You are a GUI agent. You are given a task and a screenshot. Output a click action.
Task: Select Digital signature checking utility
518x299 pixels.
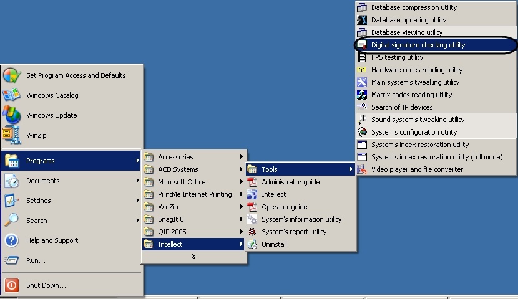(418, 45)
